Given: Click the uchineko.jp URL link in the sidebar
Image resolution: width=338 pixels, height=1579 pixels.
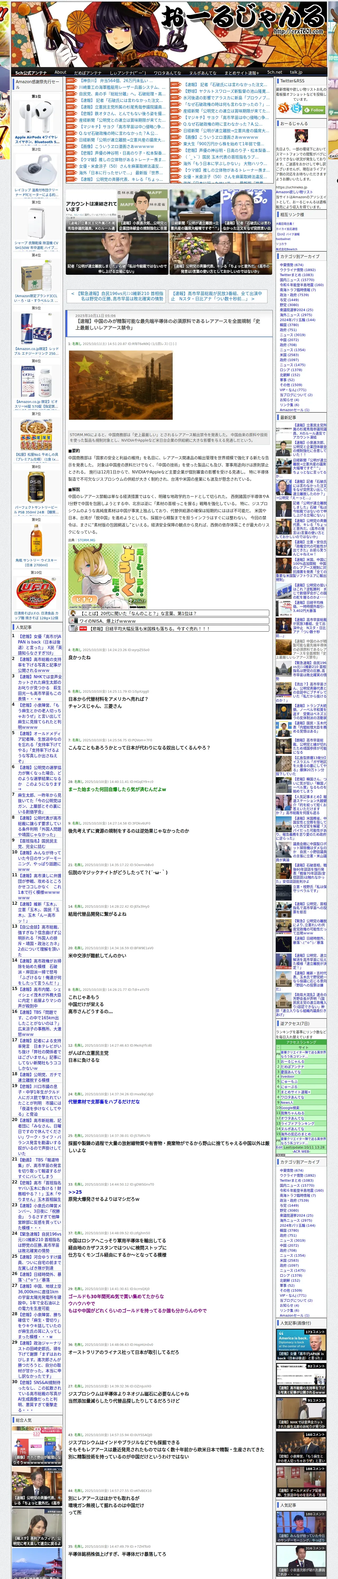Looking at the screenshot, I should pyautogui.click(x=291, y=188).
